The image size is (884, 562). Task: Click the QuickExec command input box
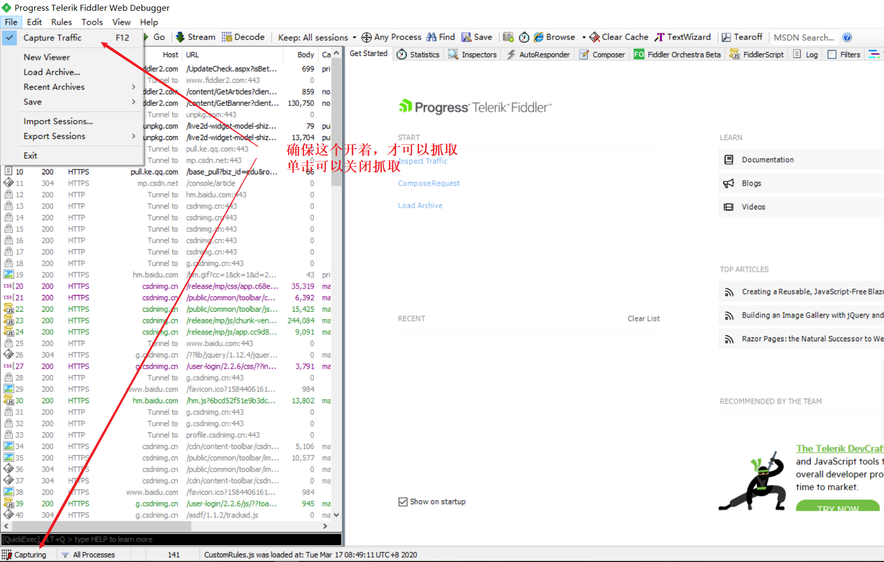(171, 539)
